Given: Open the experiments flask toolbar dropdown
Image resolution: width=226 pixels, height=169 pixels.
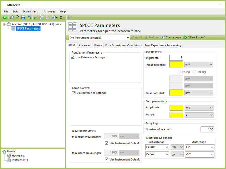Looking at the screenshot, I should (55, 17).
